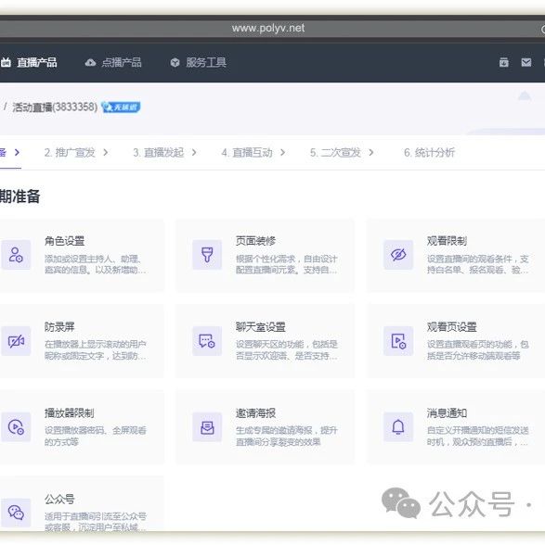Open the 消息通知 bell icon
Image resolution: width=545 pixels, height=545 pixels.
click(398, 427)
